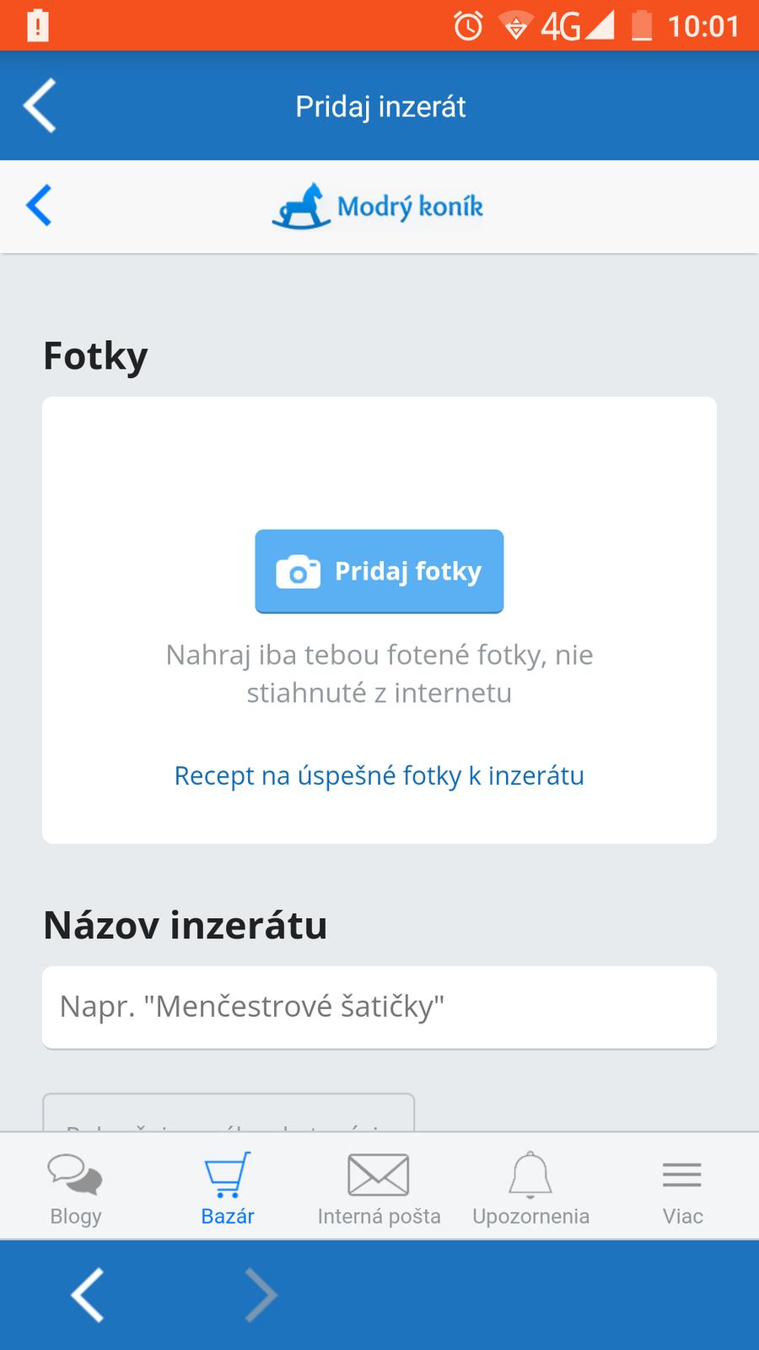Open Recept na úspešné fotky k inzerátu link

pyautogui.click(x=379, y=775)
